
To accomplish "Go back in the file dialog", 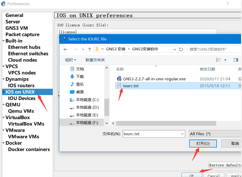I will pyautogui.click(x=65, y=49).
